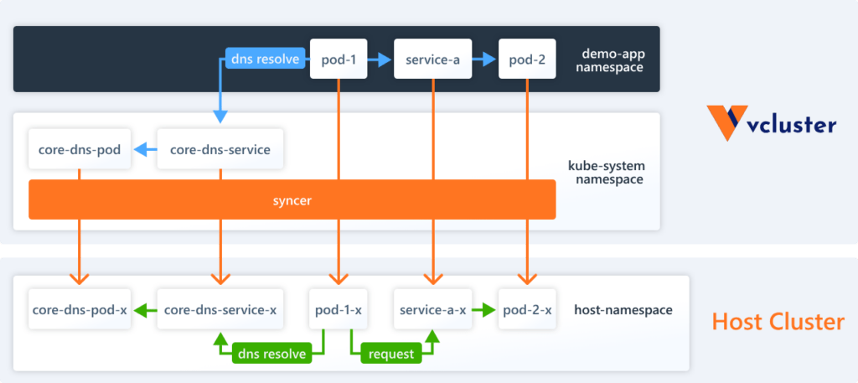Click the host-namespace label

623,310
